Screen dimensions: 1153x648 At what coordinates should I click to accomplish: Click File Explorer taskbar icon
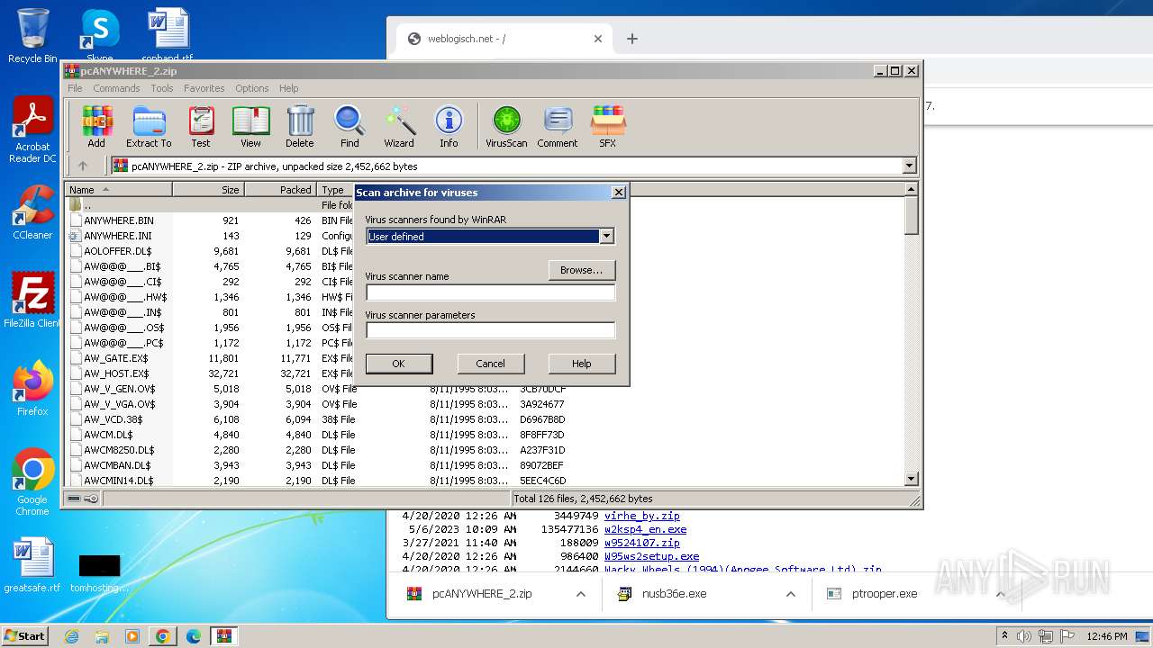(x=102, y=636)
